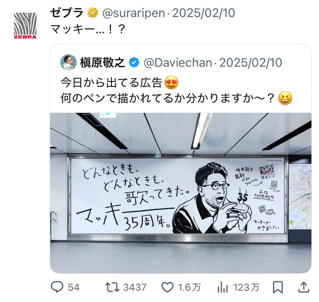Open the 槇原敬之 display name

click(102, 62)
